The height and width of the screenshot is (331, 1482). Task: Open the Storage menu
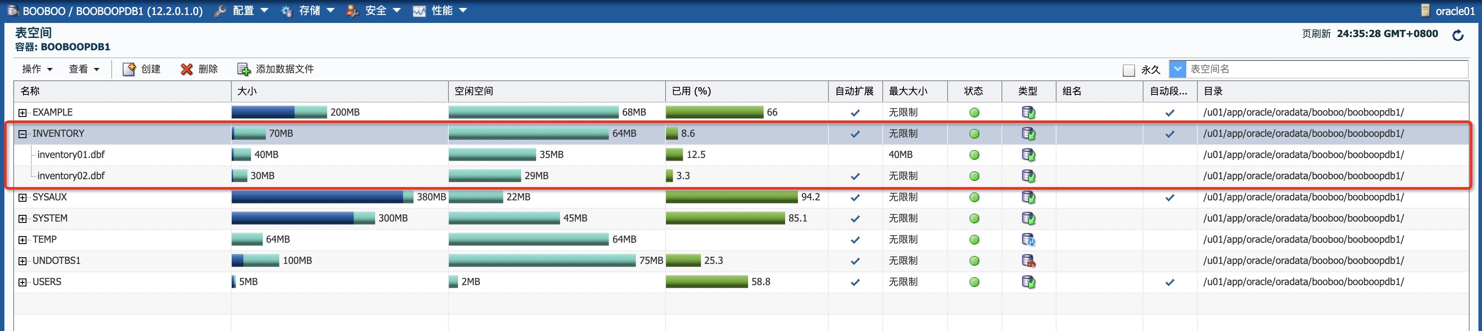(308, 10)
